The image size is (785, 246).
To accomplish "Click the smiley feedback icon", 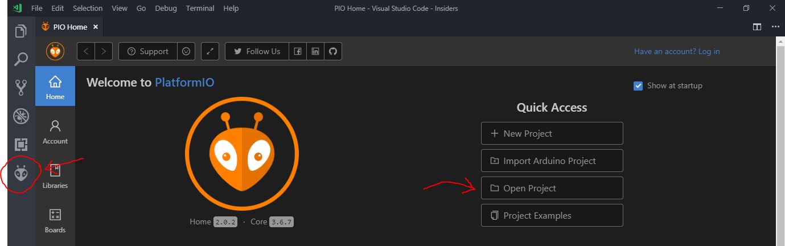I will 186,51.
